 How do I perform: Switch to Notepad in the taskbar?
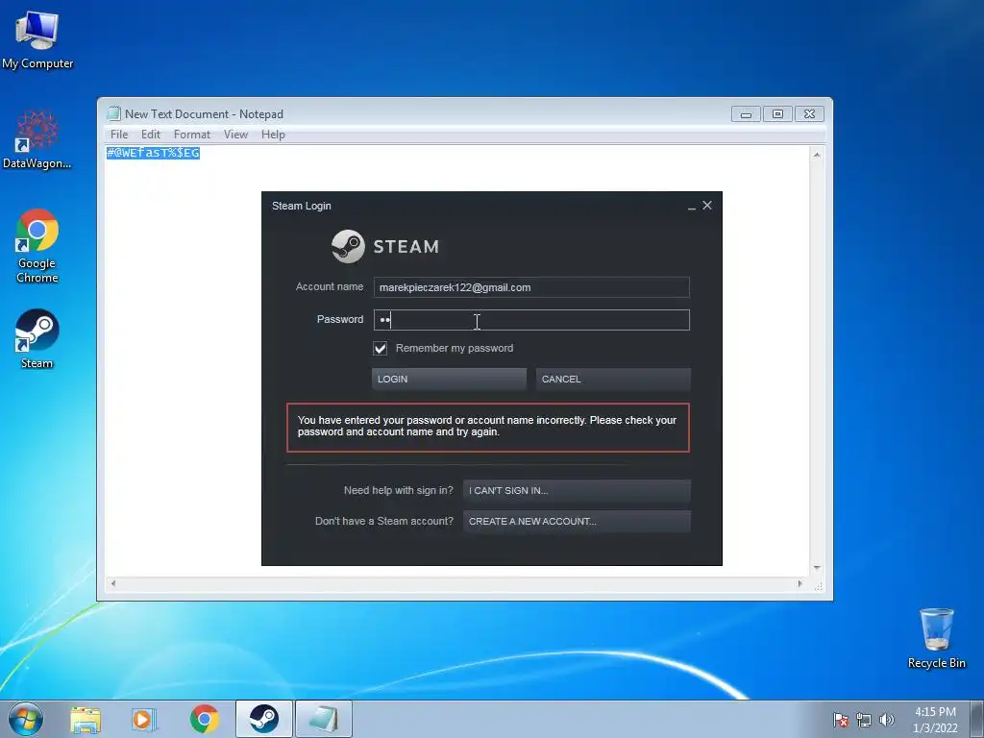[x=324, y=719]
